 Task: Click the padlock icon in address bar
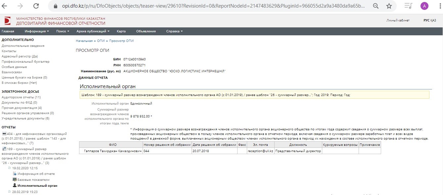point(56,6)
